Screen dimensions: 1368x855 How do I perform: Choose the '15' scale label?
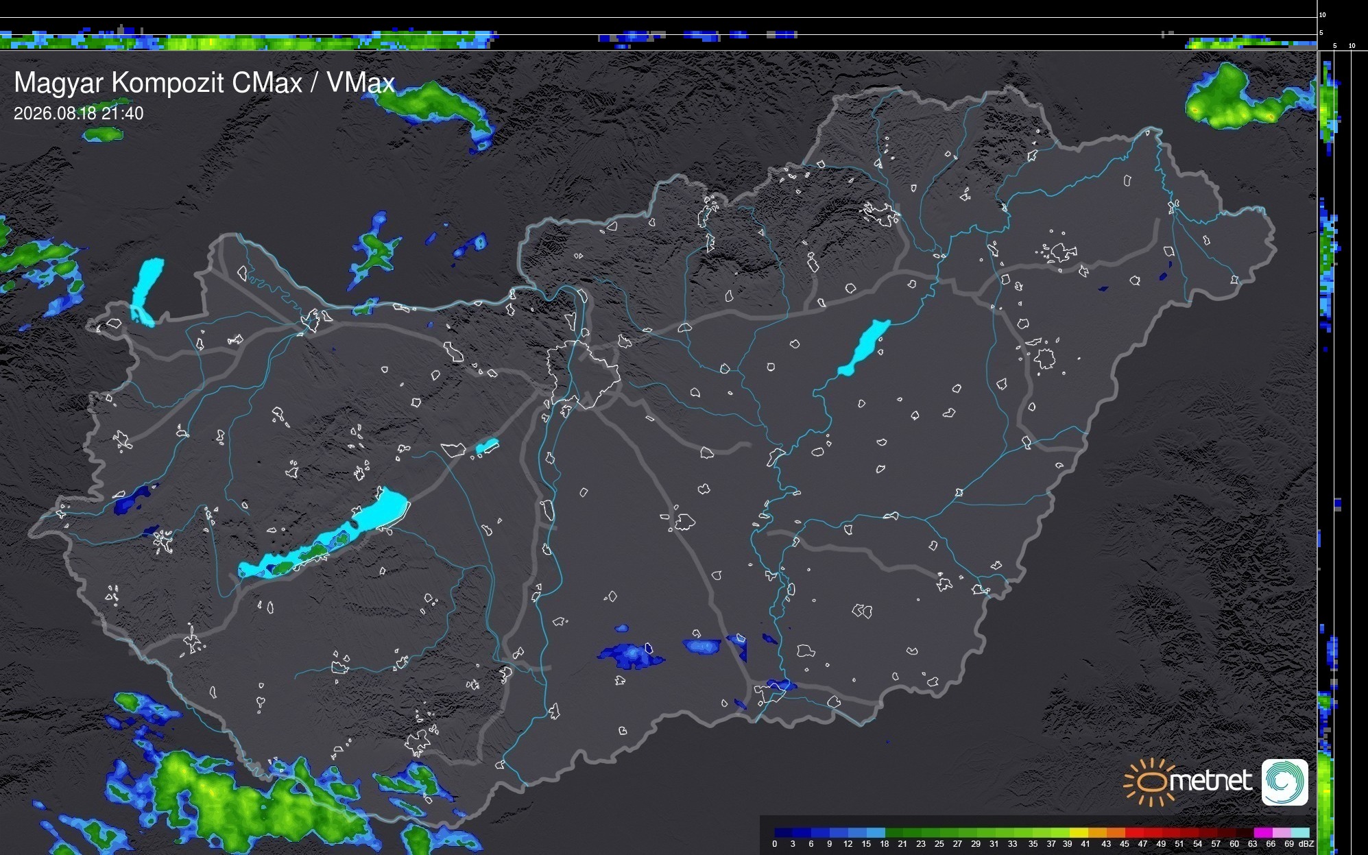click(866, 844)
